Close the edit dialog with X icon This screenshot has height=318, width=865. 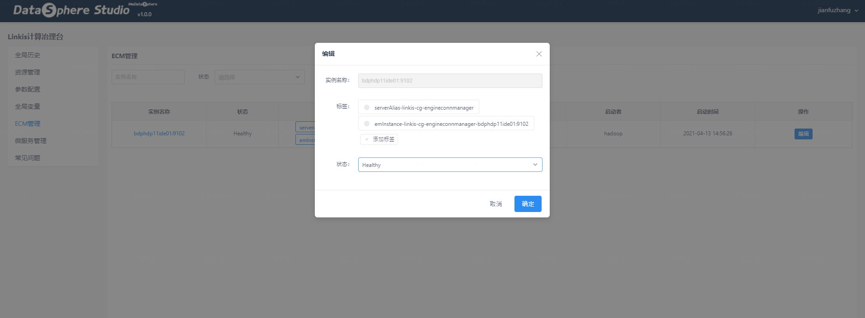click(539, 54)
